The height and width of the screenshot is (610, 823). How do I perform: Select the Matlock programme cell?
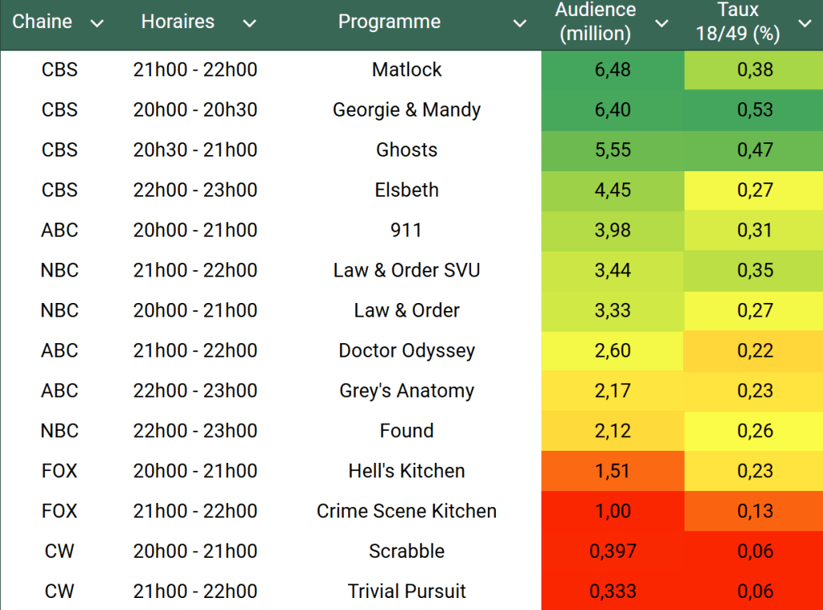coord(407,70)
